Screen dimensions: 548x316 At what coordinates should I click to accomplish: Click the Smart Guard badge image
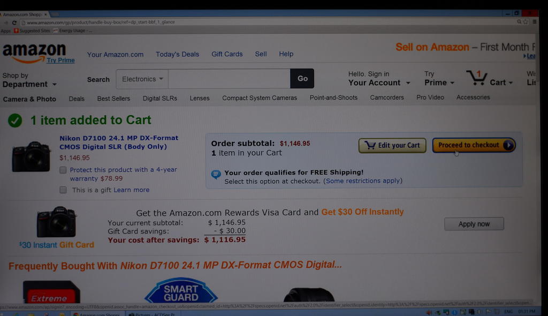[x=181, y=290]
